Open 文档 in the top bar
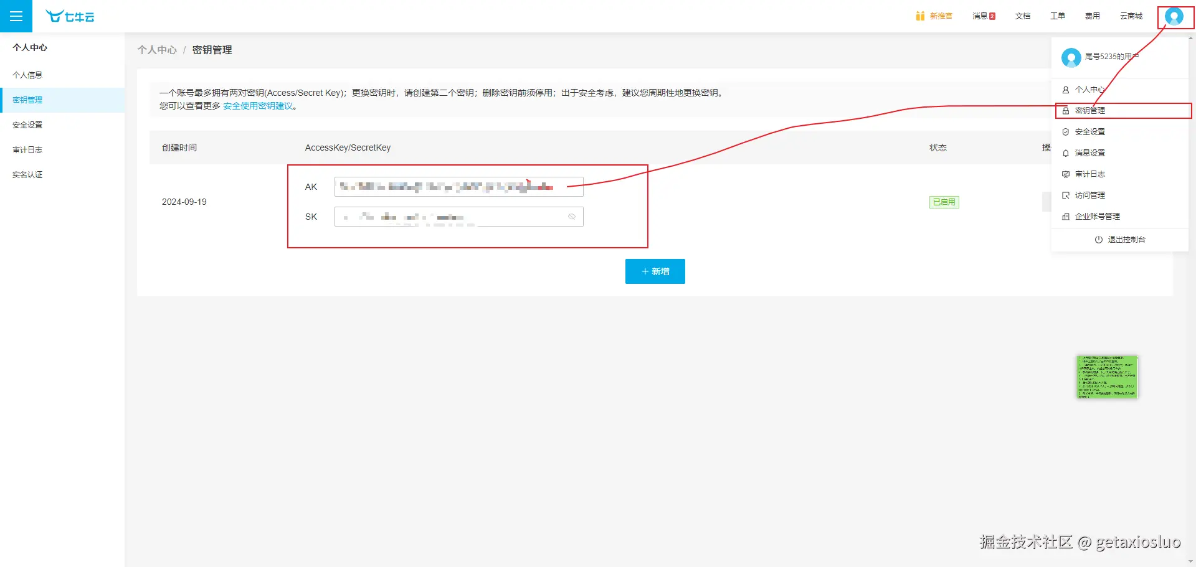Image resolution: width=1196 pixels, height=567 pixels. (x=1023, y=16)
